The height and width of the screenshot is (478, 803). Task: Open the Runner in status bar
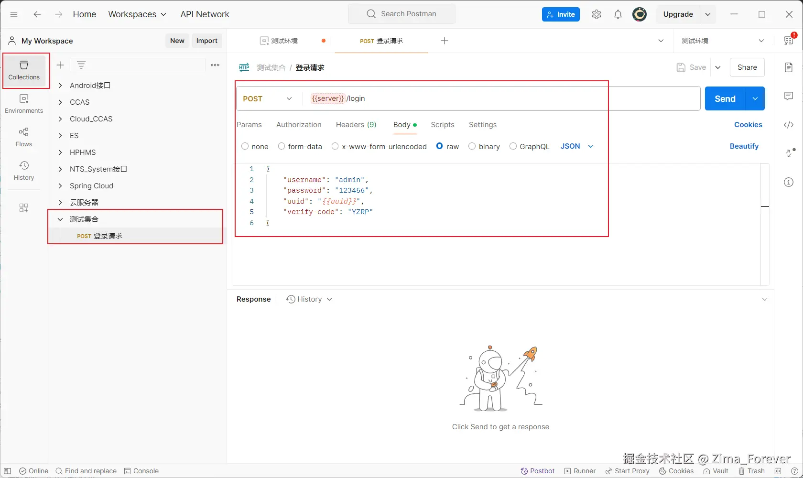(580, 471)
